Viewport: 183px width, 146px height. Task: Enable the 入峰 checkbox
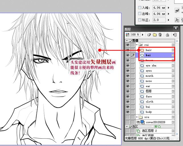coord(140,8)
